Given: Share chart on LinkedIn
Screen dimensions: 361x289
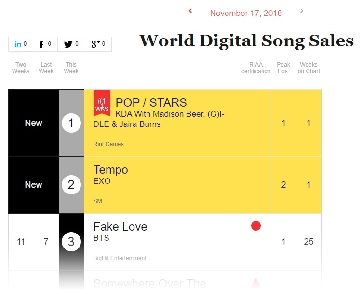Looking at the screenshot, I should pos(21,44).
